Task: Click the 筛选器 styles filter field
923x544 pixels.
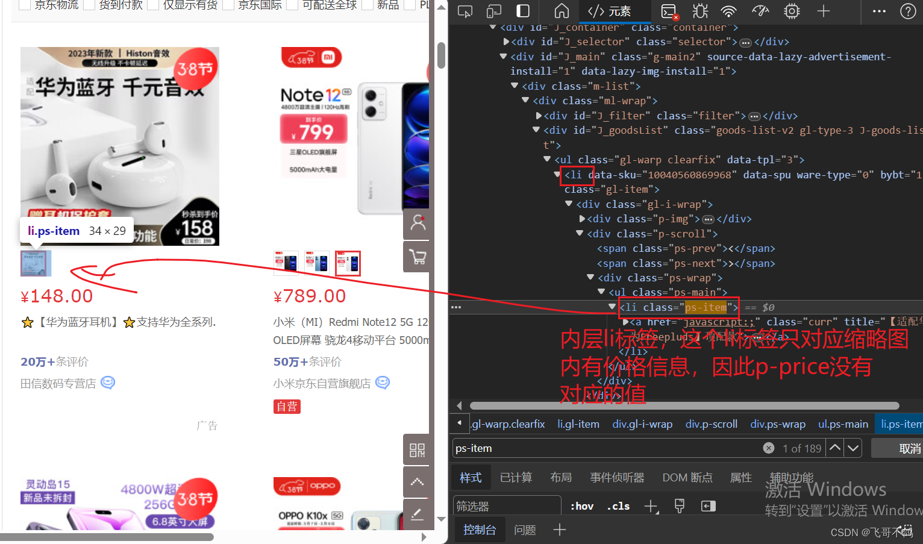Action: tap(507, 506)
